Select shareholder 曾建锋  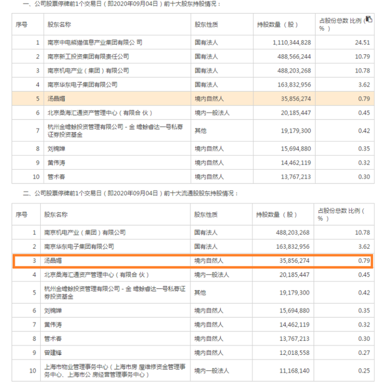[53, 353]
